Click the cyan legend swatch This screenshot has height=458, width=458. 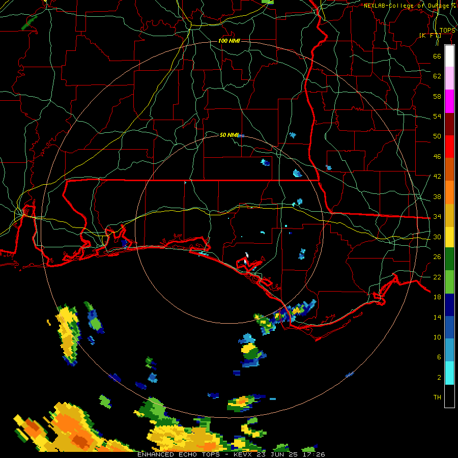click(449, 373)
